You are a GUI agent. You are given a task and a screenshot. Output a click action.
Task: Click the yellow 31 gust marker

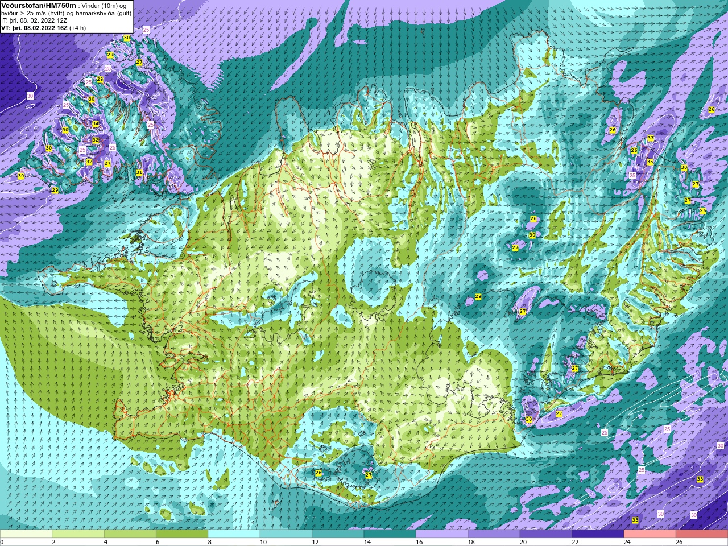point(139,172)
